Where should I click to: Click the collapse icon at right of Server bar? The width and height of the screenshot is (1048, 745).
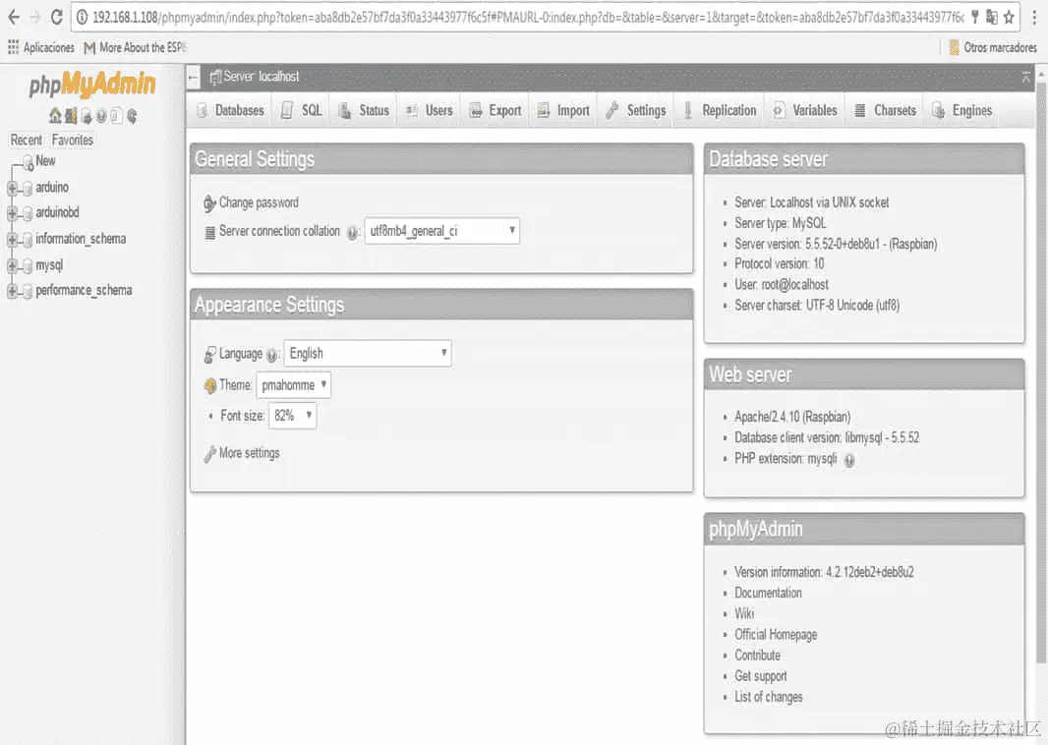point(1026,78)
